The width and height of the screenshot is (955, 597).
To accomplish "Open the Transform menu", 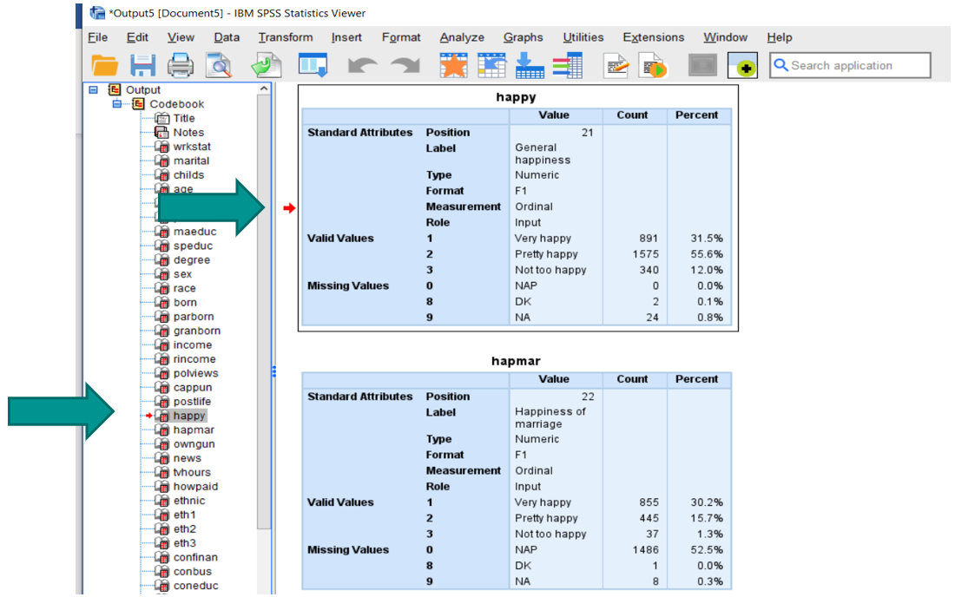I will [286, 37].
